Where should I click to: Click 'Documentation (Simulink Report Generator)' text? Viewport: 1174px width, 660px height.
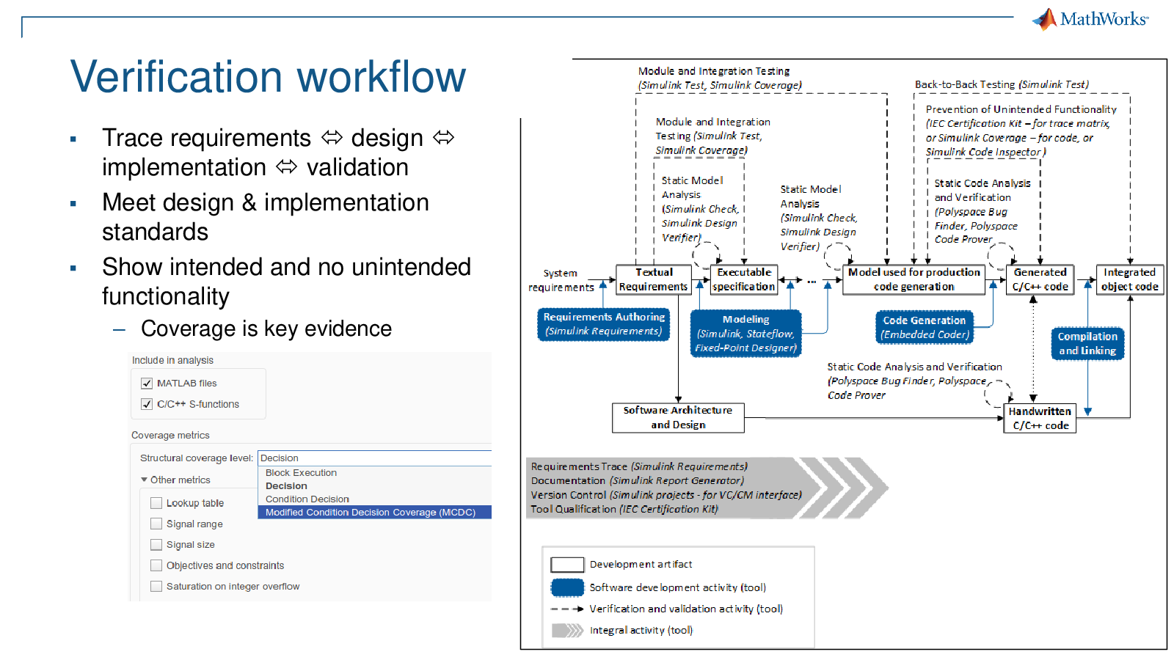(637, 480)
